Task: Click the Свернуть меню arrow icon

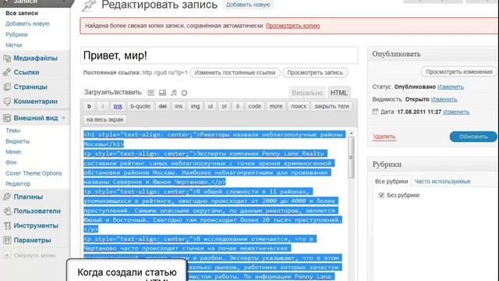Action: tap(7, 255)
